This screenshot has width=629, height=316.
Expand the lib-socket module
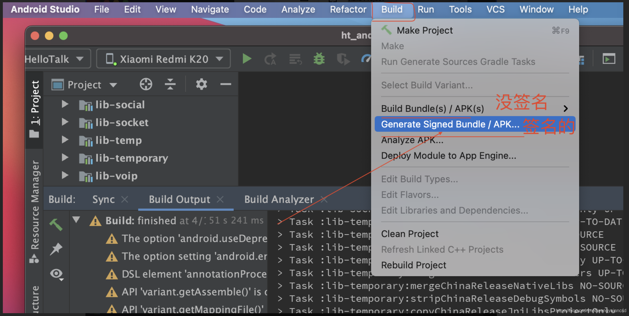click(x=65, y=122)
